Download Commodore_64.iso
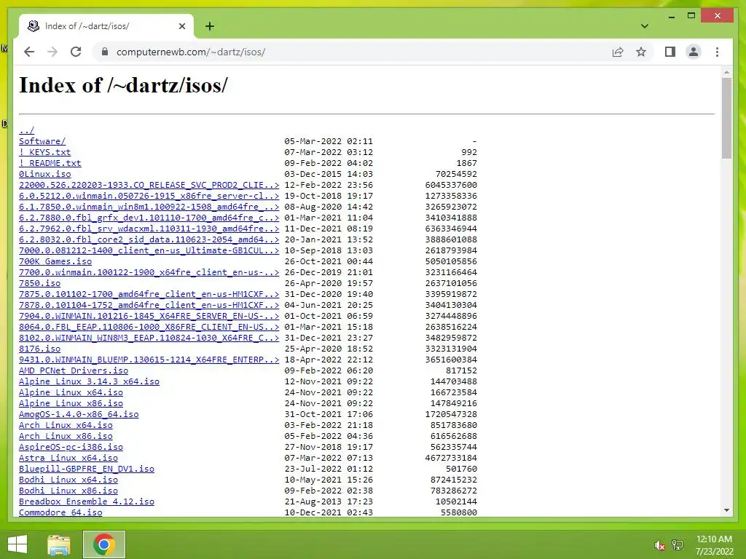Image resolution: width=746 pixels, height=559 pixels. [x=60, y=513]
